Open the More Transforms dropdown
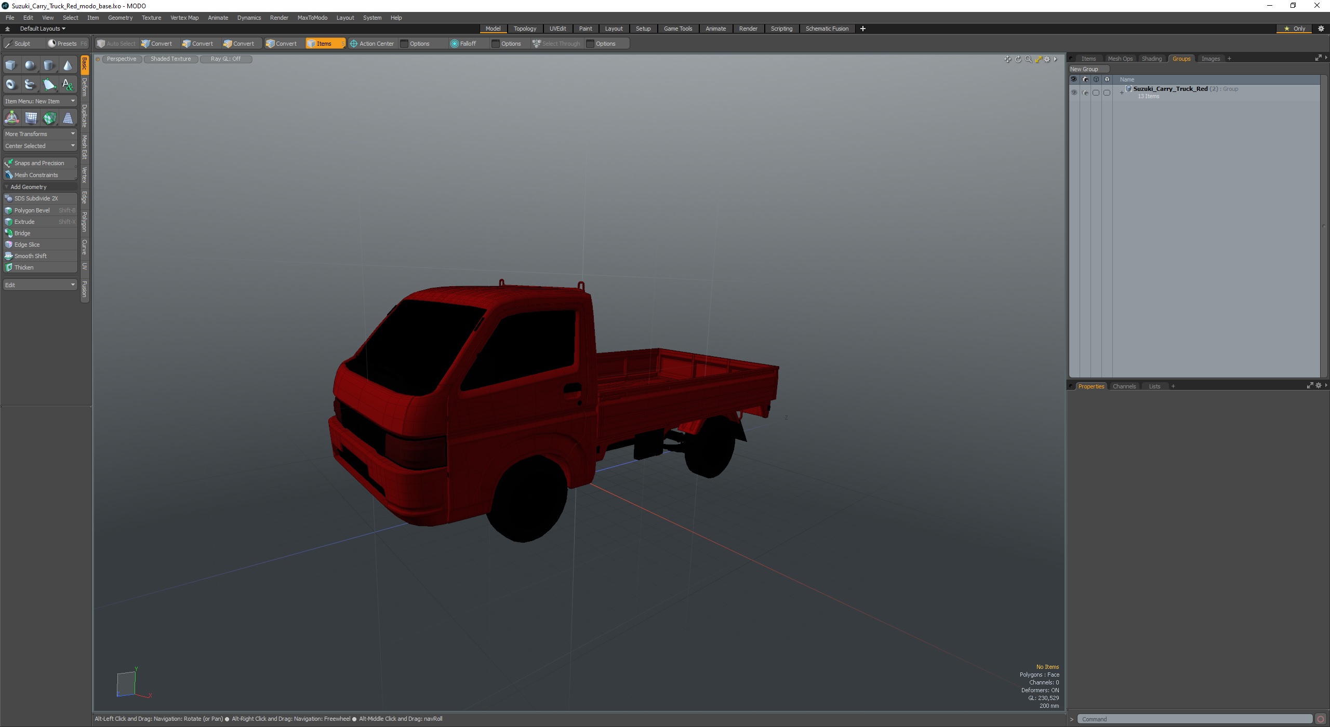Viewport: 1330px width, 727px height. pos(40,134)
